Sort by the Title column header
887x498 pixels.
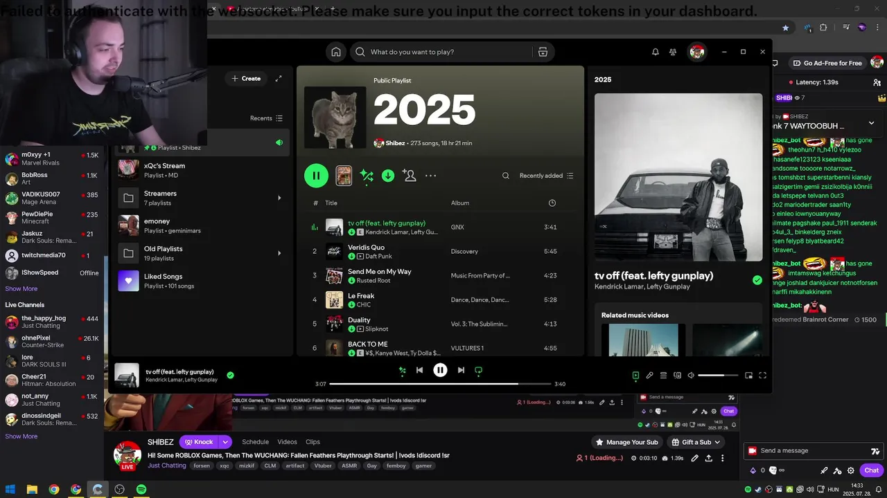(x=331, y=203)
